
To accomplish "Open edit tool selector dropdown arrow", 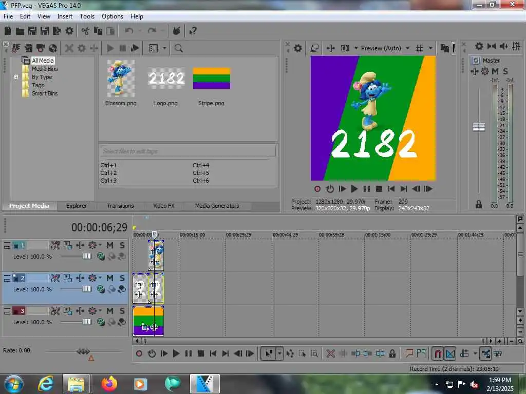I will coord(279,353).
